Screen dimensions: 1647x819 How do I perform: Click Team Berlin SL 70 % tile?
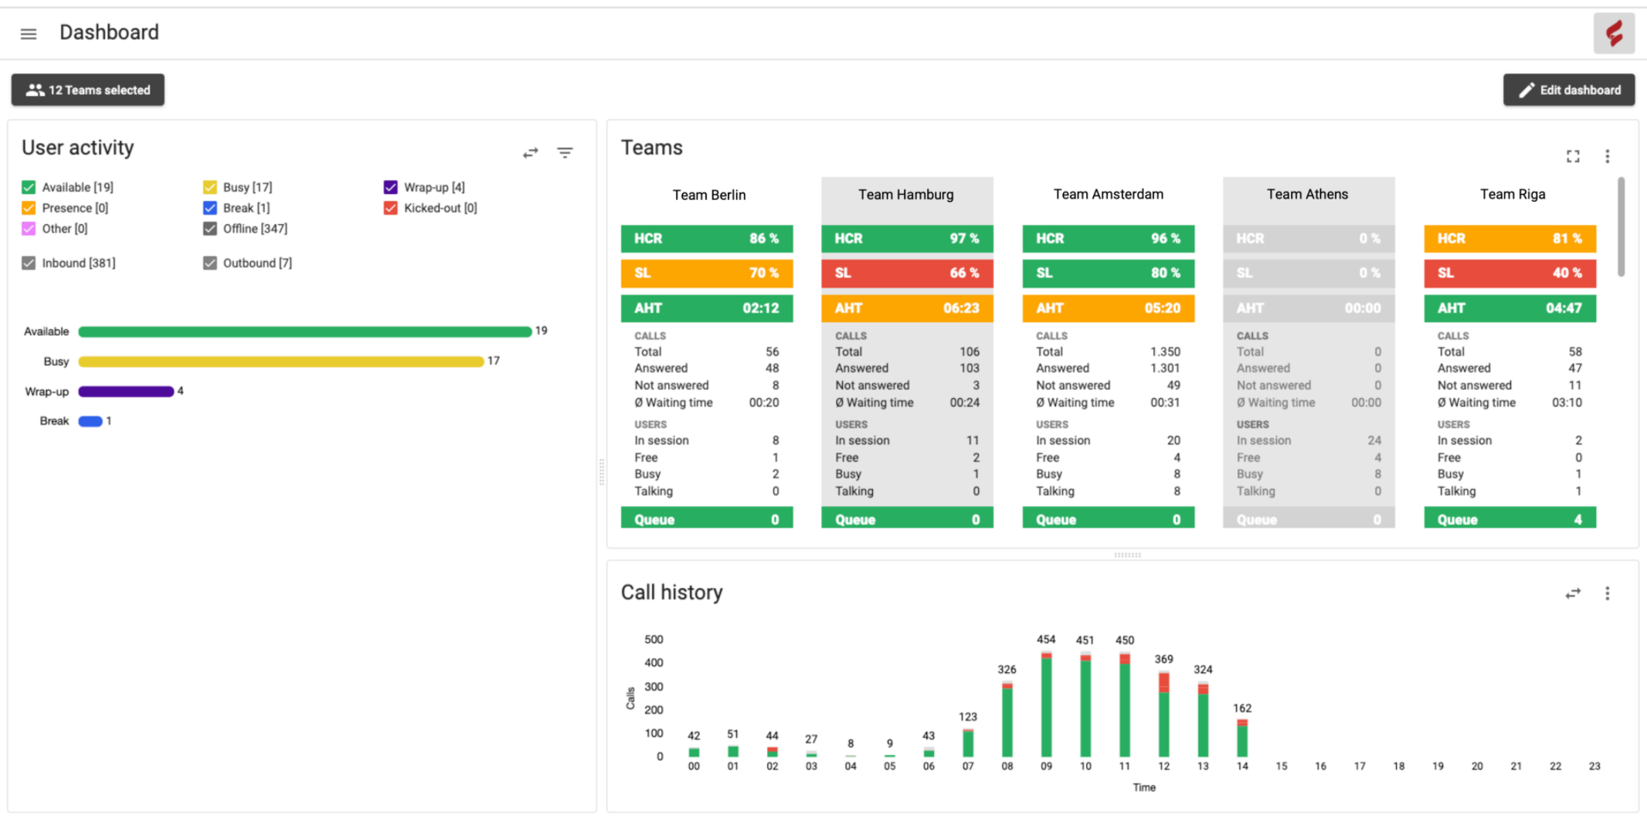[x=707, y=273]
